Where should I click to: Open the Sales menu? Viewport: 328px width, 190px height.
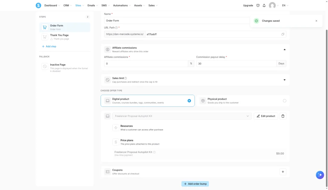[x=153, y=5]
